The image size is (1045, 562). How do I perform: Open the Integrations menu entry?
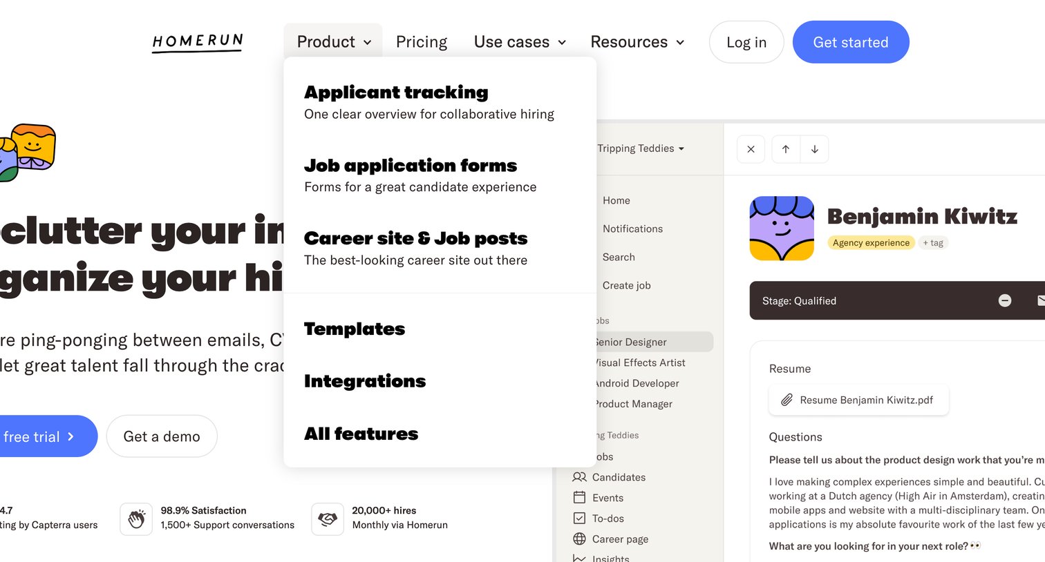click(365, 381)
